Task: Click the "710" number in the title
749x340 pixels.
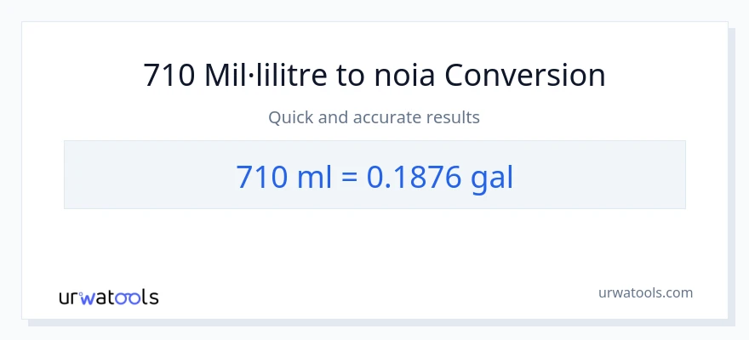Action: click(169, 76)
